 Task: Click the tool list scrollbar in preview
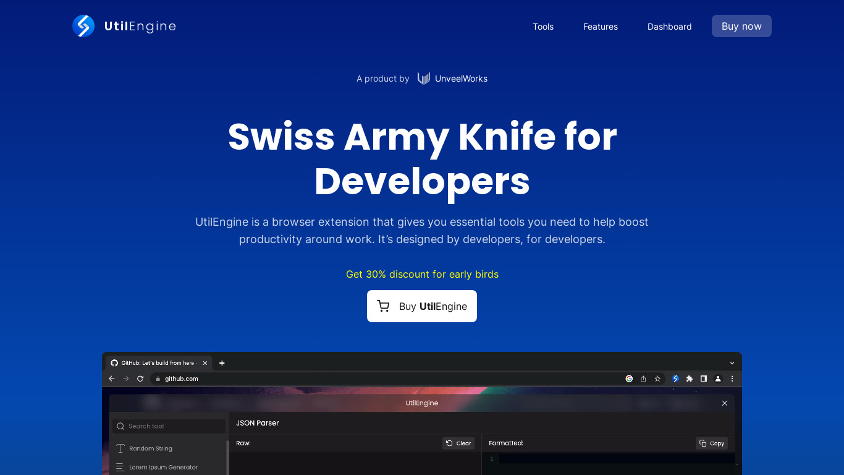[227, 458]
